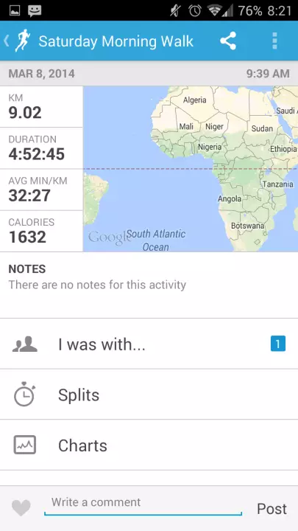Tap the blue 1 friend count badge

click(x=277, y=344)
